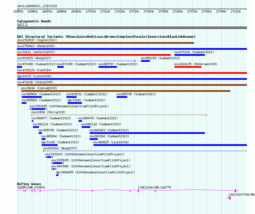Open nsv965692 (Sudmant2013) label
Screen dimensions: 255x214
(x=41, y=94)
